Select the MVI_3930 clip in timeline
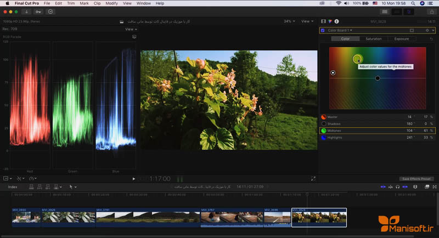 [26, 217]
